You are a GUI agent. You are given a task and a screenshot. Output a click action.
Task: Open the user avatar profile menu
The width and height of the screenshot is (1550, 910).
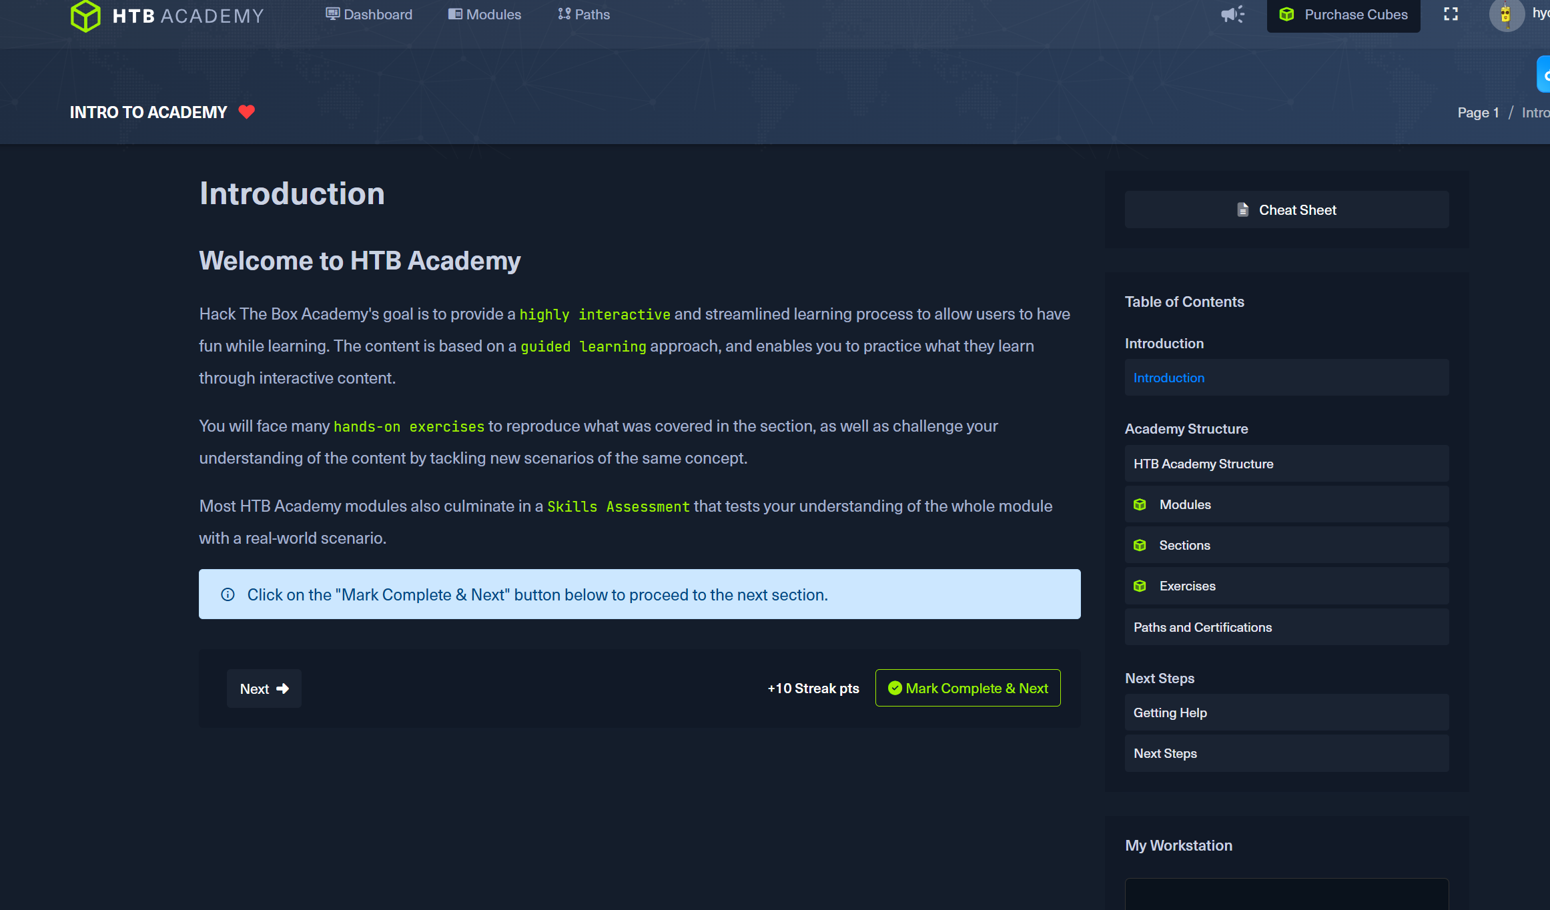[1505, 15]
